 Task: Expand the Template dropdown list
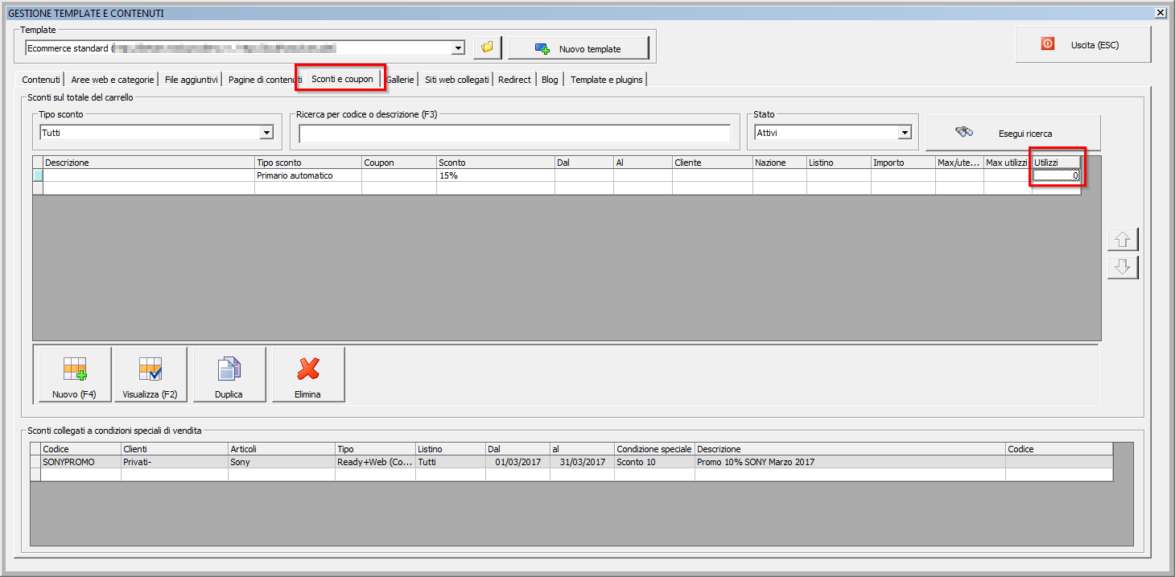pos(459,48)
